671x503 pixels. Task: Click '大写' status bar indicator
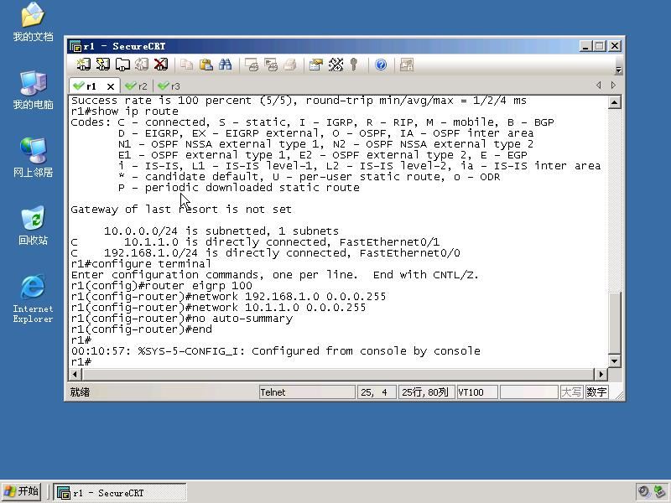(x=571, y=392)
